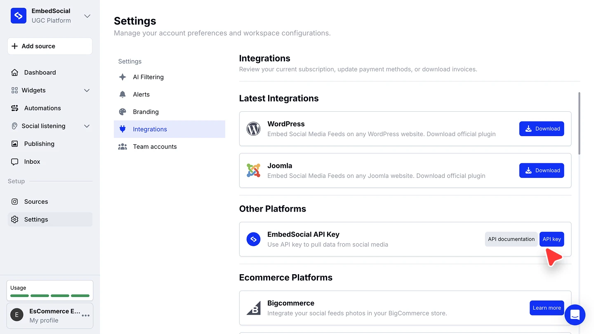Select the Integrations settings tab
594x334 pixels.
(170, 129)
